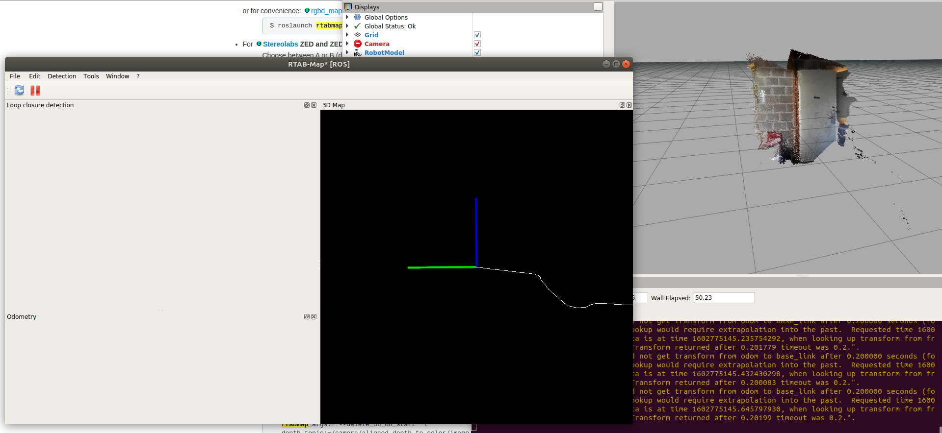Select the Global Status: Ok row
The height and width of the screenshot is (433, 942).
pyautogui.click(x=390, y=26)
